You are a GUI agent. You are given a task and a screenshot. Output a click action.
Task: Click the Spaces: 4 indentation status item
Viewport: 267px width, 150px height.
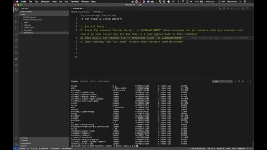pyautogui.click(x=220, y=149)
